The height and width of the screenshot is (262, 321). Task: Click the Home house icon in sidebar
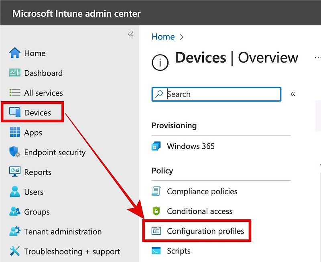tap(15, 53)
